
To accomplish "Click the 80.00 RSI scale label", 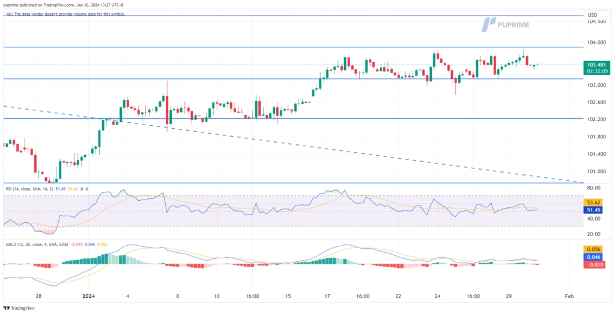I will pos(593,188).
